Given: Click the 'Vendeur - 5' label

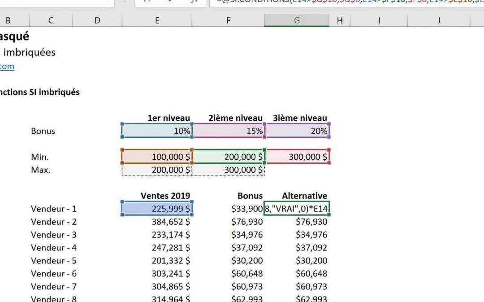Looking at the screenshot, I should 54,260.
